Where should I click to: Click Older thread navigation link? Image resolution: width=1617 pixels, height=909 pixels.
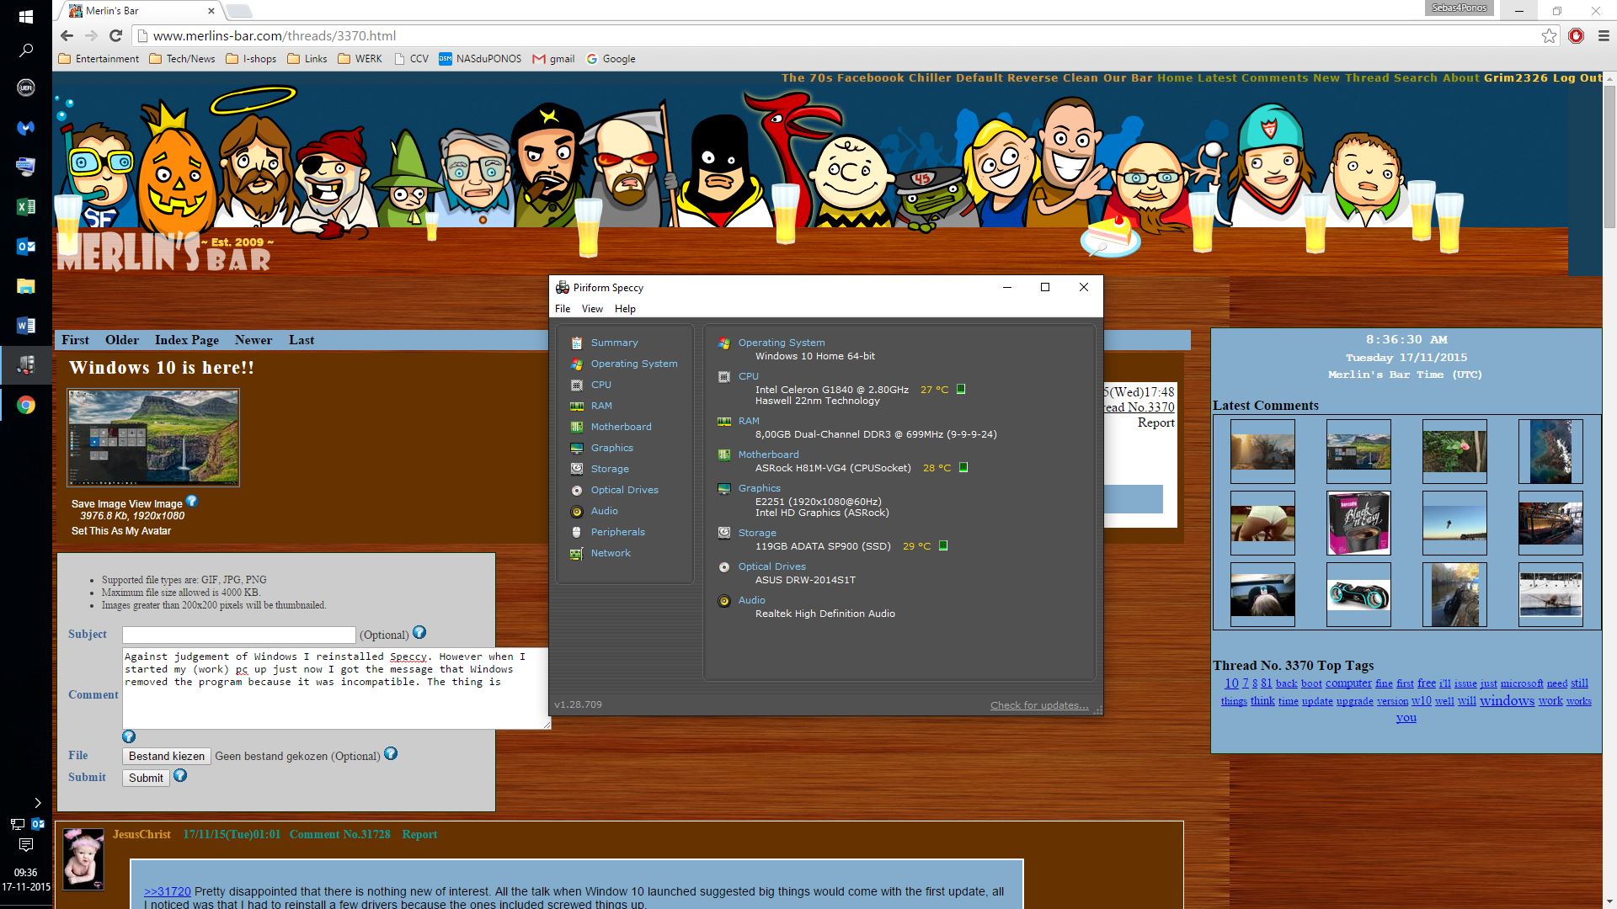pos(122,340)
